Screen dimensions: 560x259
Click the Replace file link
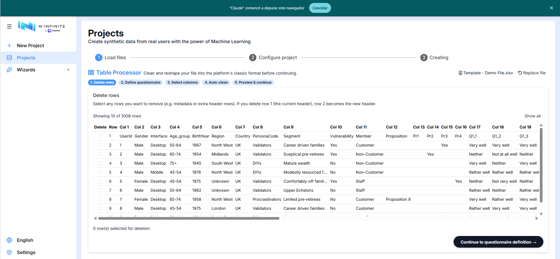pos(532,73)
